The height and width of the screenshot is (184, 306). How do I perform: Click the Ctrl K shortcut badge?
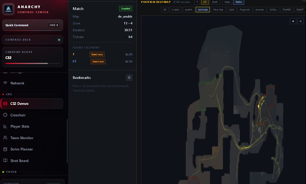[54, 25]
